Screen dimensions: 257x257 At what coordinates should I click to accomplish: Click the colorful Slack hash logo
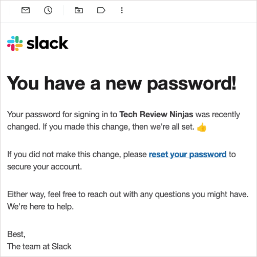(15, 44)
